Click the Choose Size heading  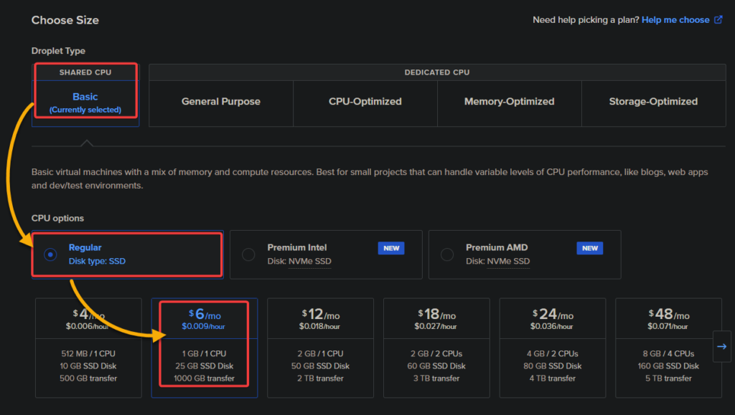click(x=65, y=20)
